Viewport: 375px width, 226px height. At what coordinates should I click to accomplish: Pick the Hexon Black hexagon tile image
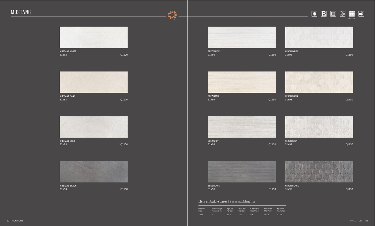[x=319, y=172]
